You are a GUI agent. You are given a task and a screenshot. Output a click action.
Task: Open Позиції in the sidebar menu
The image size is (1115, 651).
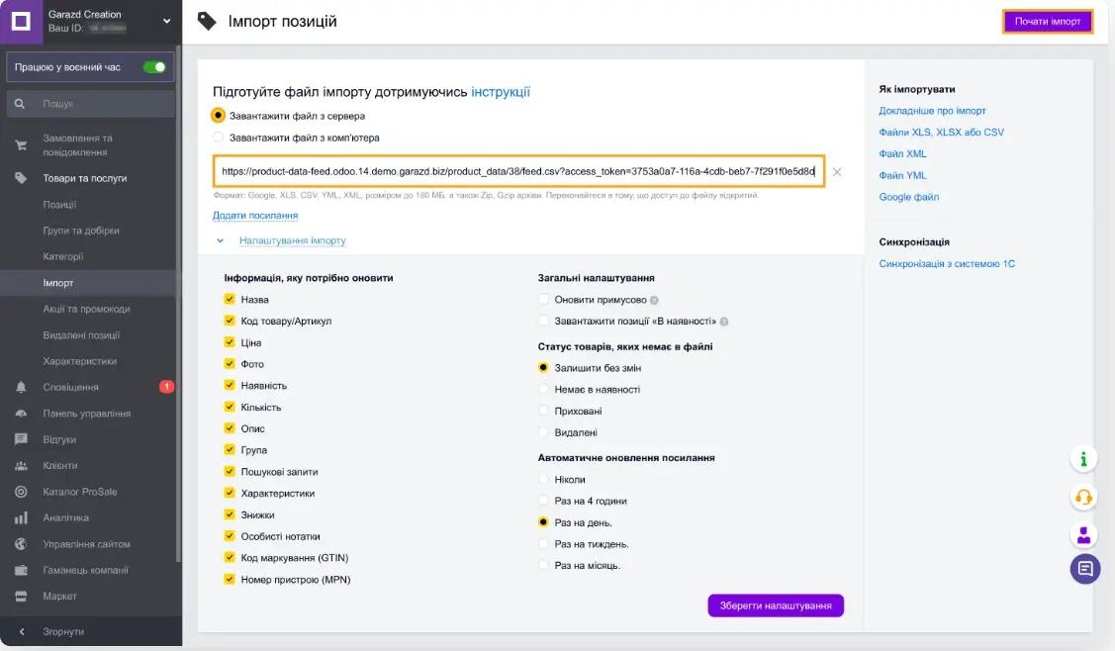point(59,205)
